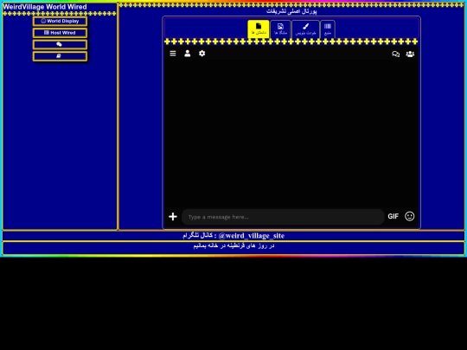Click the Persian portal heading text

click(x=291, y=11)
